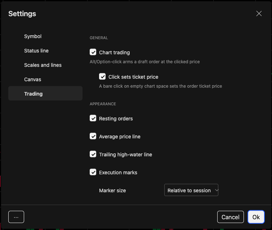Open the Symbol settings tab
Viewport: 272px width, 230px height.
45,36
